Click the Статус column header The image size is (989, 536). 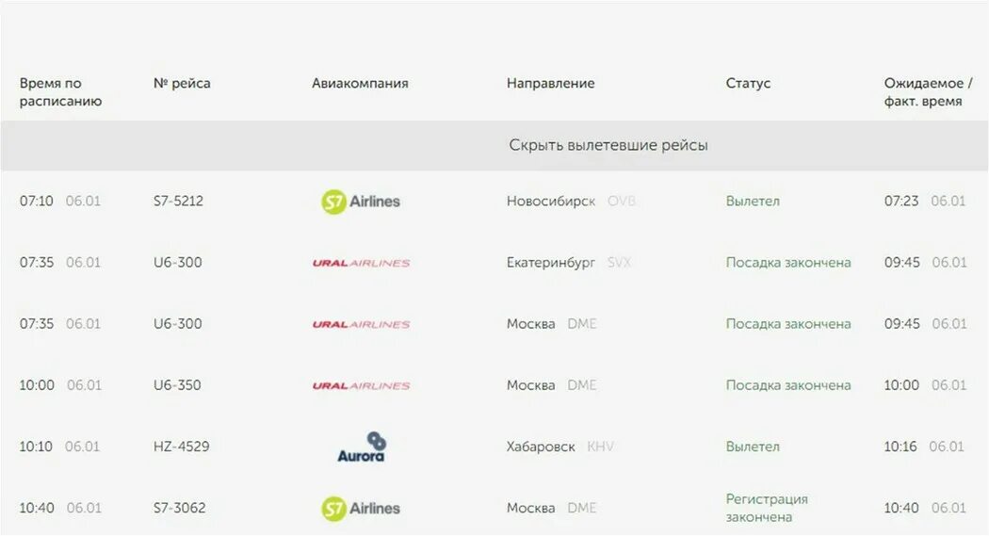point(748,83)
